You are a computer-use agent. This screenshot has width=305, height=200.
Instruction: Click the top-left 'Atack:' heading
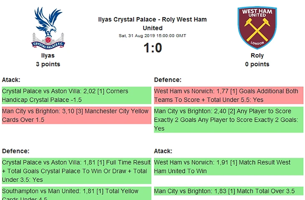click(x=11, y=80)
